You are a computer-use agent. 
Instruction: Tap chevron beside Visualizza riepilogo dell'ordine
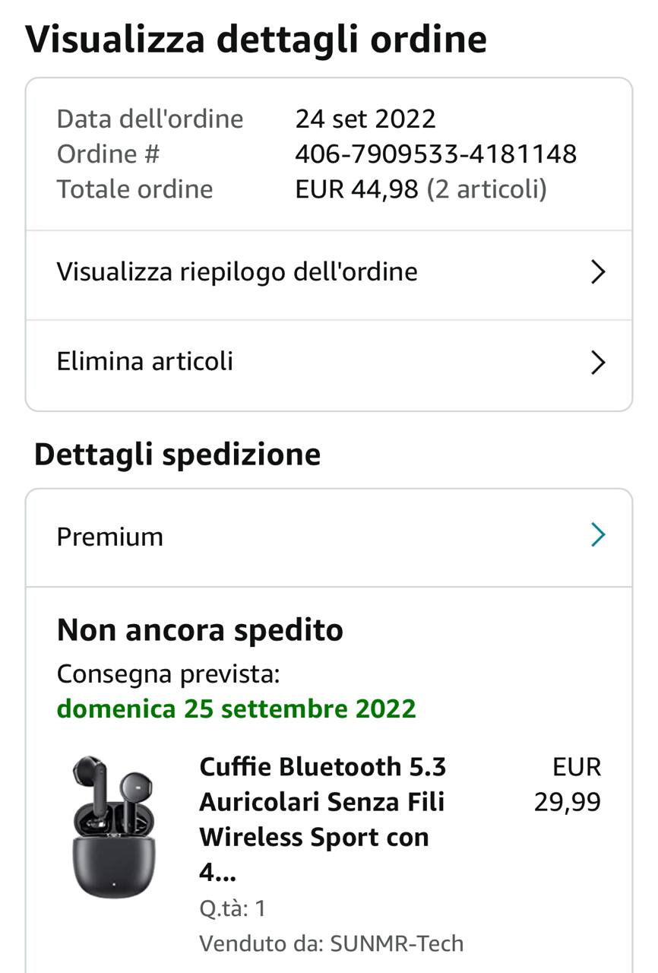598,272
